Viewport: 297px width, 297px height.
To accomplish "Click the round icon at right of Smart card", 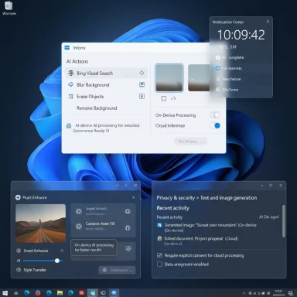I will pos(128,211).
